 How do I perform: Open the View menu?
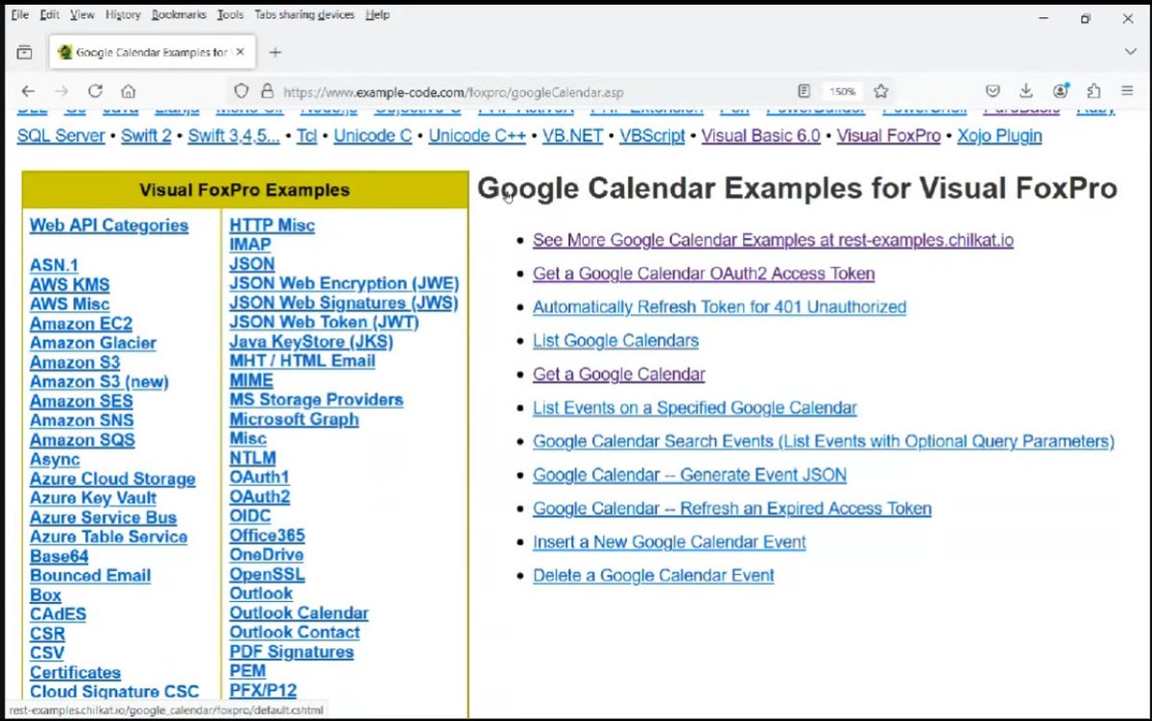[83, 14]
